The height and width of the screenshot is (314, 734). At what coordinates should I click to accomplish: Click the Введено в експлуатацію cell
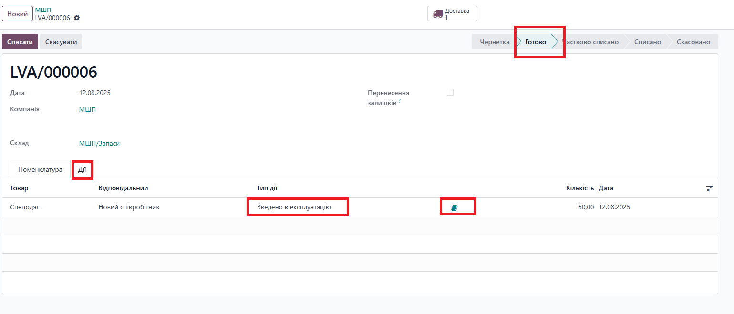[x=294, y=207]
